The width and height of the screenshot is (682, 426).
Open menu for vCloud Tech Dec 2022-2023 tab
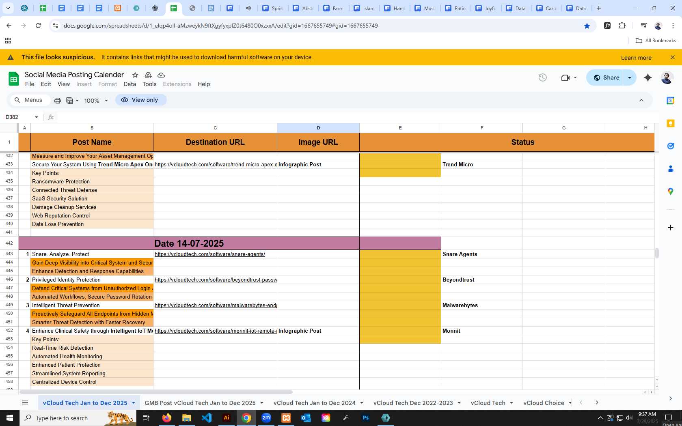[x=459, y=403]
